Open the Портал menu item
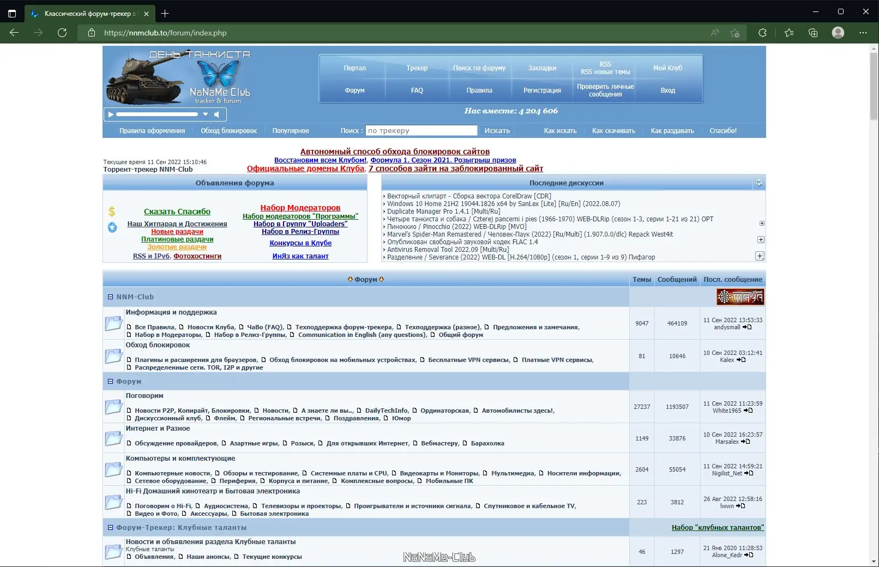The width and height of the screenshot is (879, 567). click(x=354, y=68)
